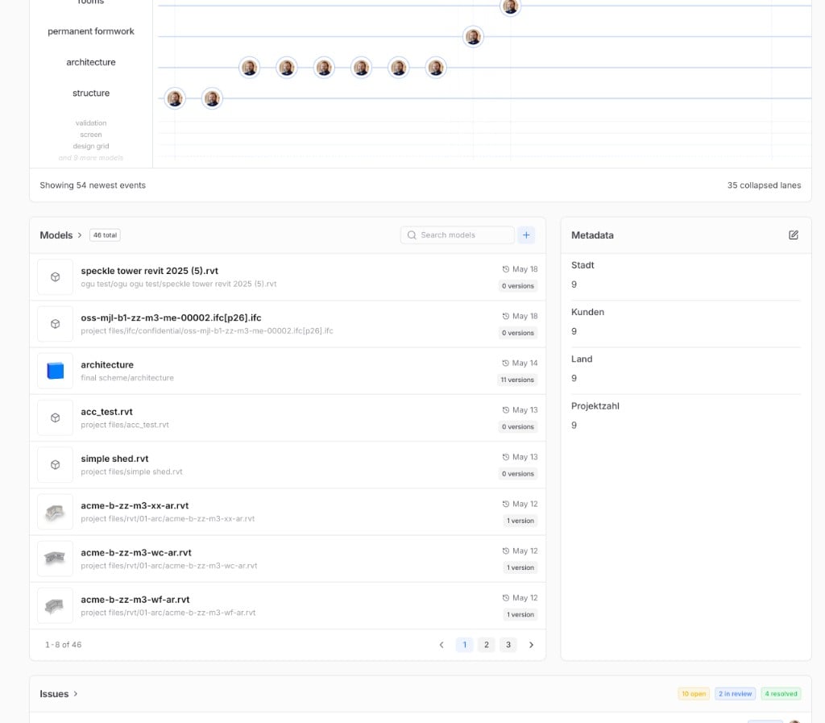Click 1 version badge of acme-b-zz-m3-xx-ar.rvt
Image resolution: width=825 pixels, height=723 pixels.
(520, 521)
